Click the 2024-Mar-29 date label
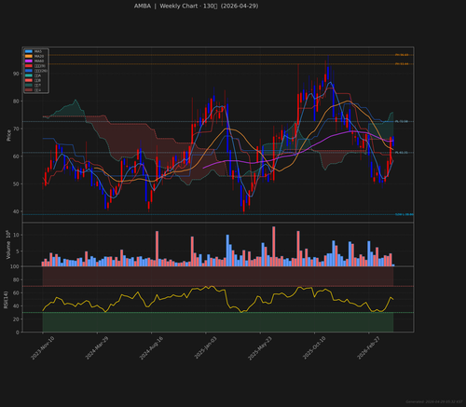The height and width of the screenshot is (407, 466). (97, 348)
